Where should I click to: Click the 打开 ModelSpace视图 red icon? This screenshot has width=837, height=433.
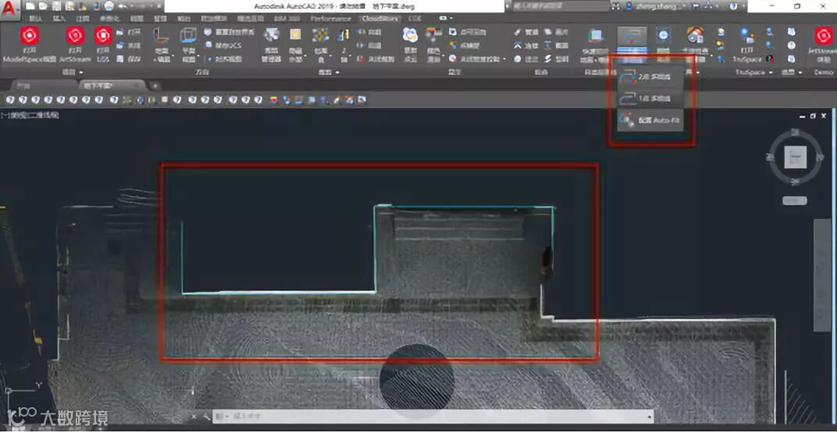(30, 36)
